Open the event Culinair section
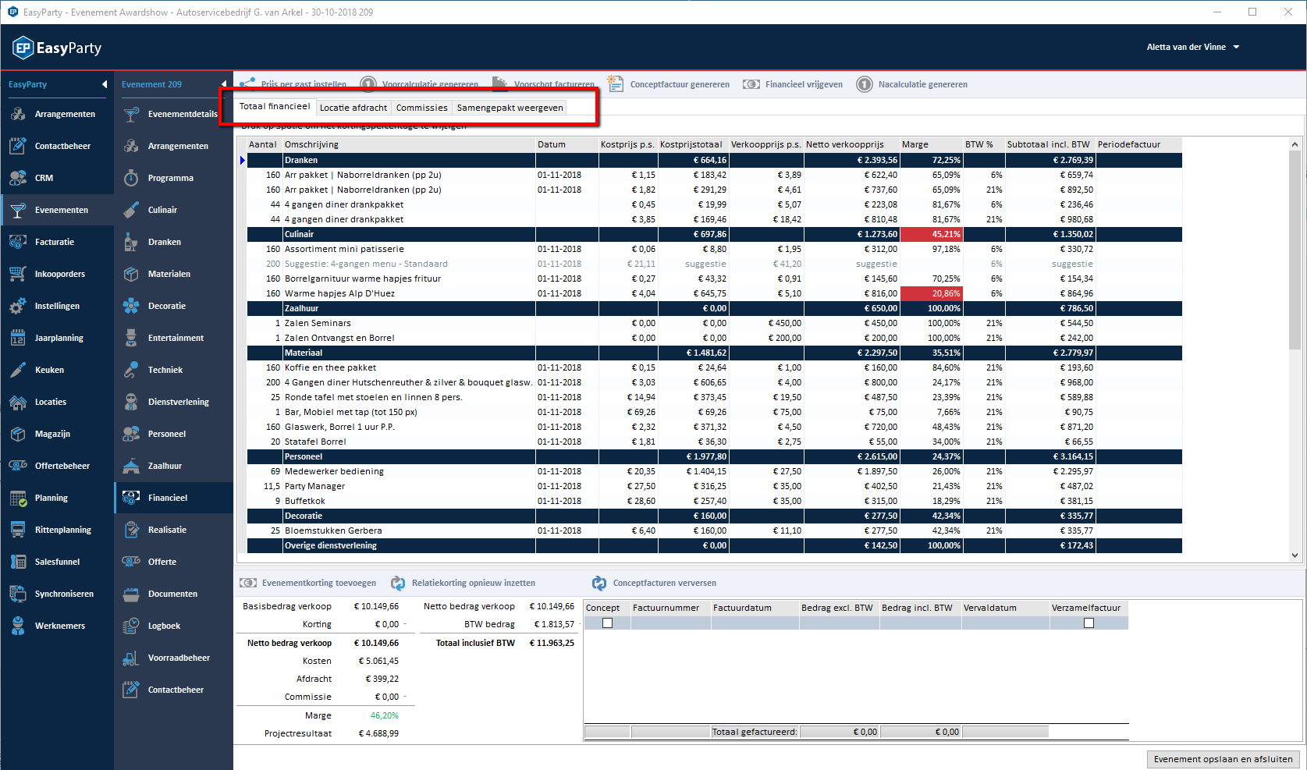1307x770 pixels. 173,210
